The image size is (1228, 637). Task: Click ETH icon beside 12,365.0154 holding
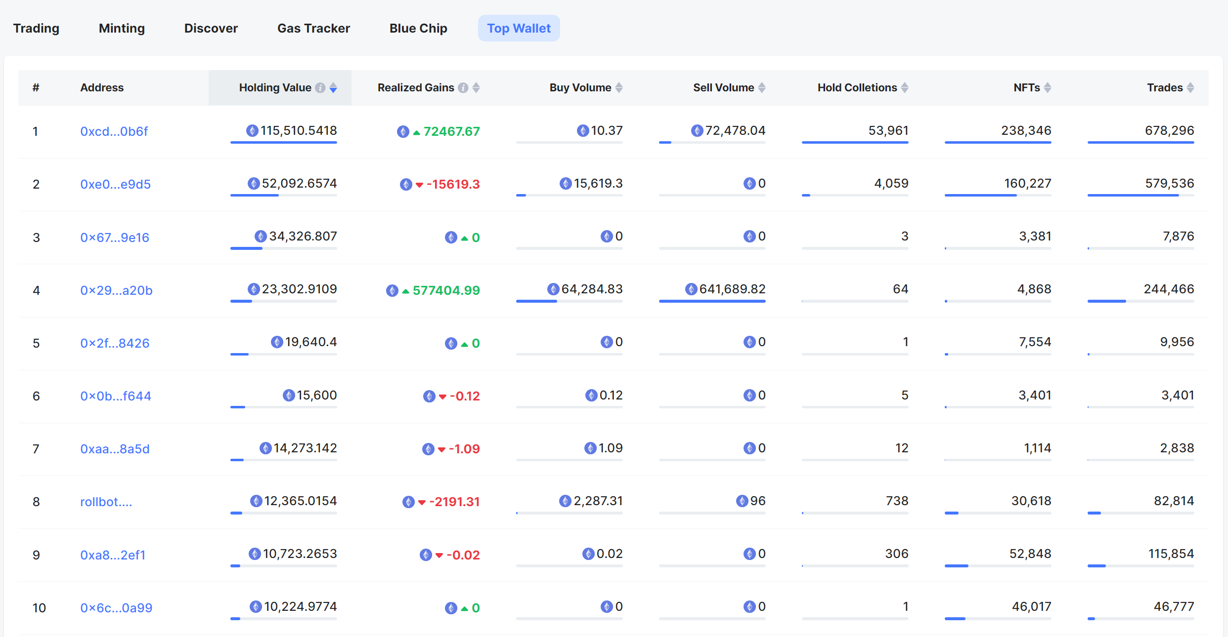point(256,501)
